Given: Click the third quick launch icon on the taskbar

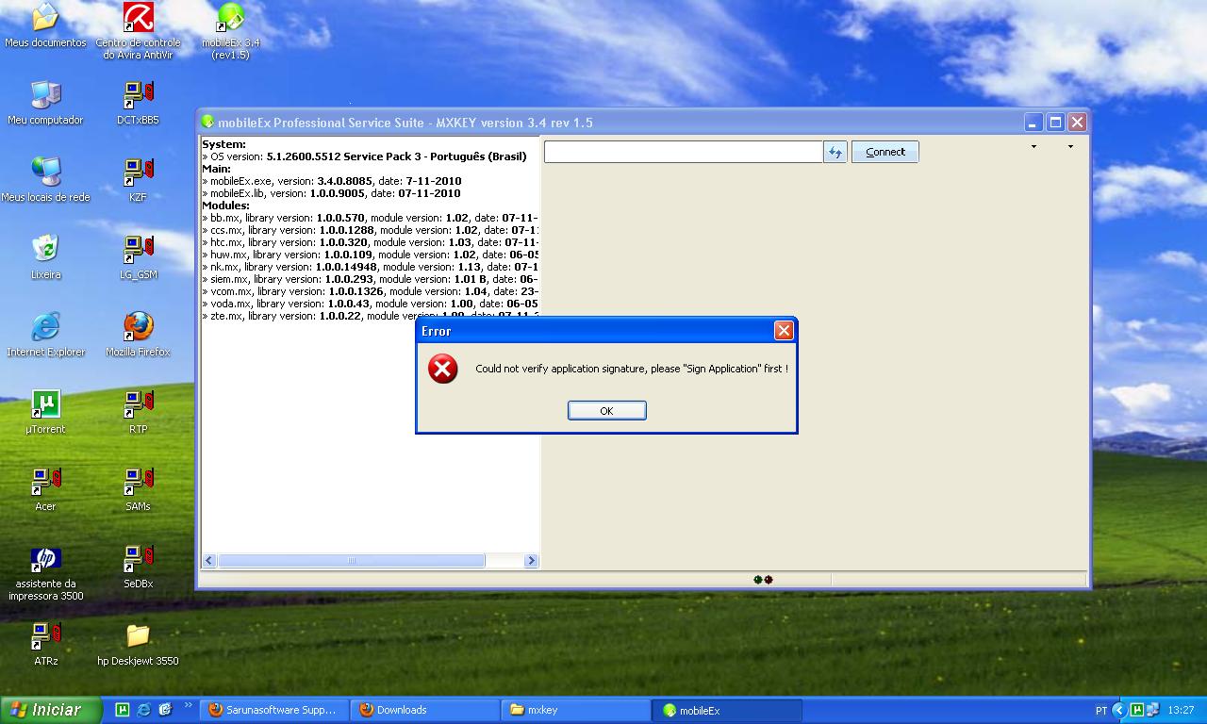Looking at the screenshot, I should pyautogui.click(x=166, y=710).
